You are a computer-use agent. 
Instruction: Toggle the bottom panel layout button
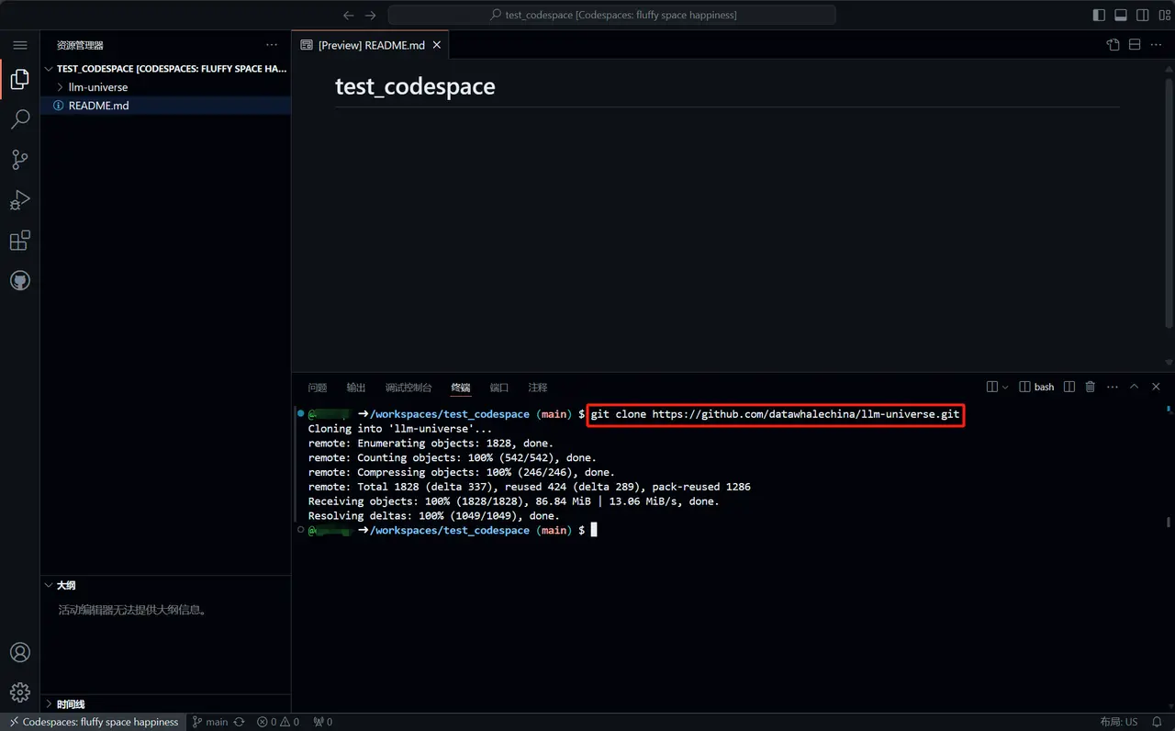click(1121, 15)
